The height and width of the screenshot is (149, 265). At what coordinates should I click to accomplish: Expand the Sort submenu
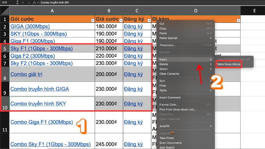(x=185, y=81)
